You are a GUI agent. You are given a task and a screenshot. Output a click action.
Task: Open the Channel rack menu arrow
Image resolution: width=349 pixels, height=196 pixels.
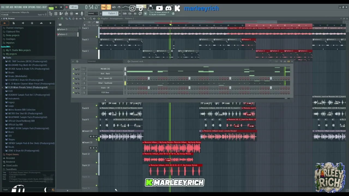[73, 61]
